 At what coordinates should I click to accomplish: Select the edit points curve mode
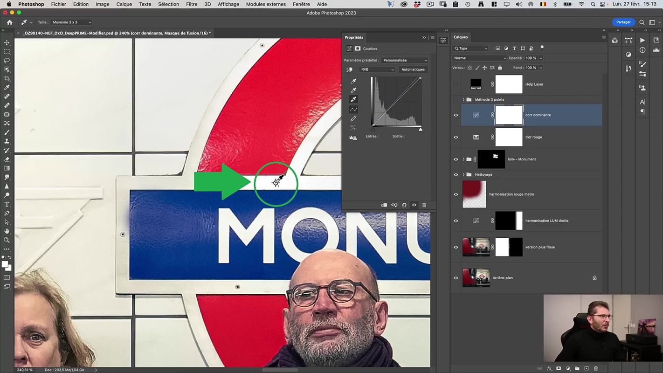pos(353,109)
